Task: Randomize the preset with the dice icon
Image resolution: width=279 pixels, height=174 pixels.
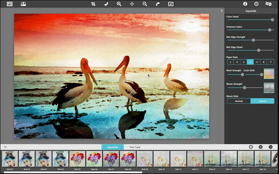Action: [268, 4]
